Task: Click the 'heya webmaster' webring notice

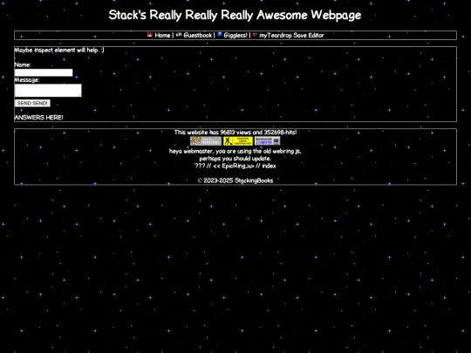Action: 235,155
